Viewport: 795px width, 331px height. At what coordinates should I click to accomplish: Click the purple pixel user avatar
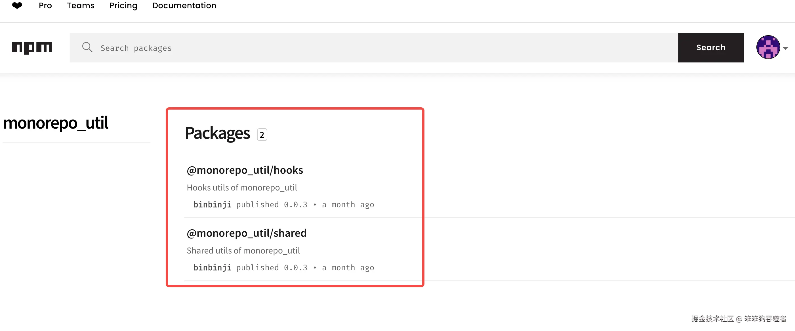pos(768,48)
